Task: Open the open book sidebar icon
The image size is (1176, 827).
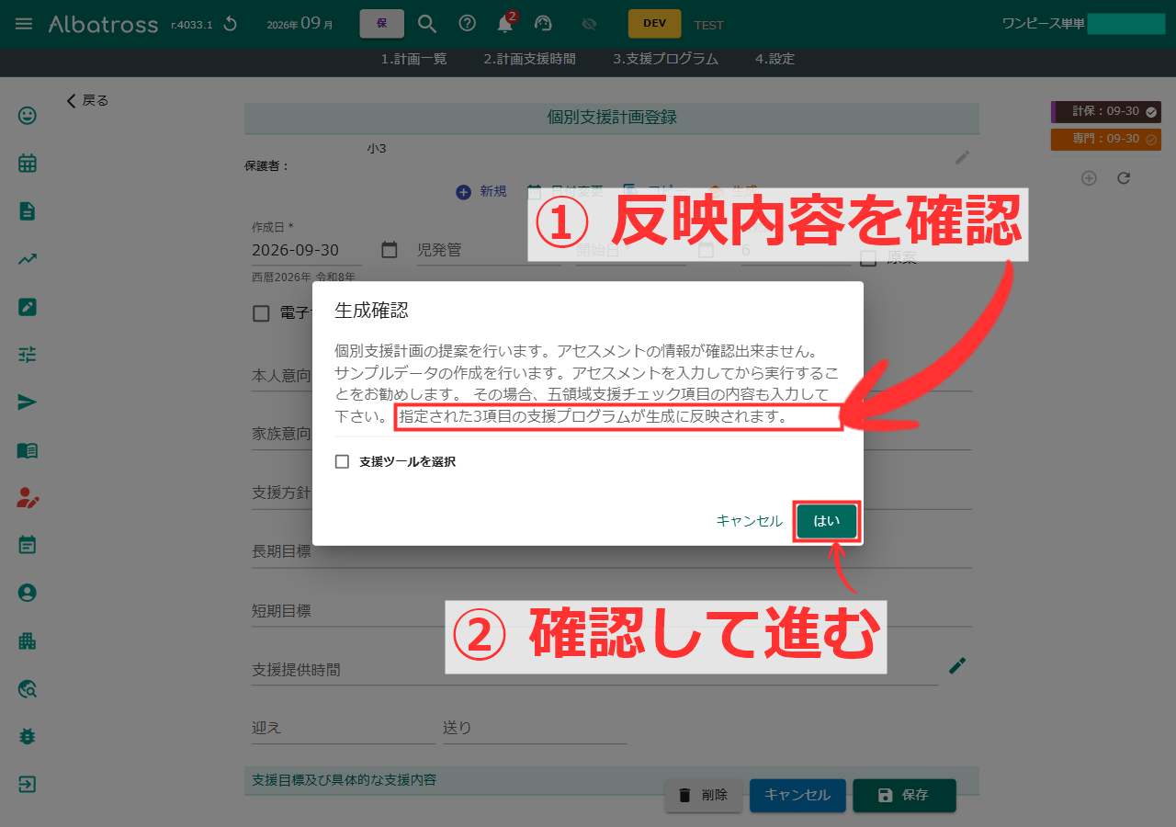Action: (x=28, y=450)
